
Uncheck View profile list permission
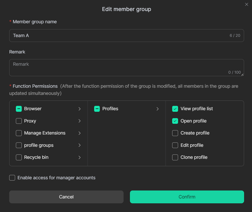(x=175, y=109)
